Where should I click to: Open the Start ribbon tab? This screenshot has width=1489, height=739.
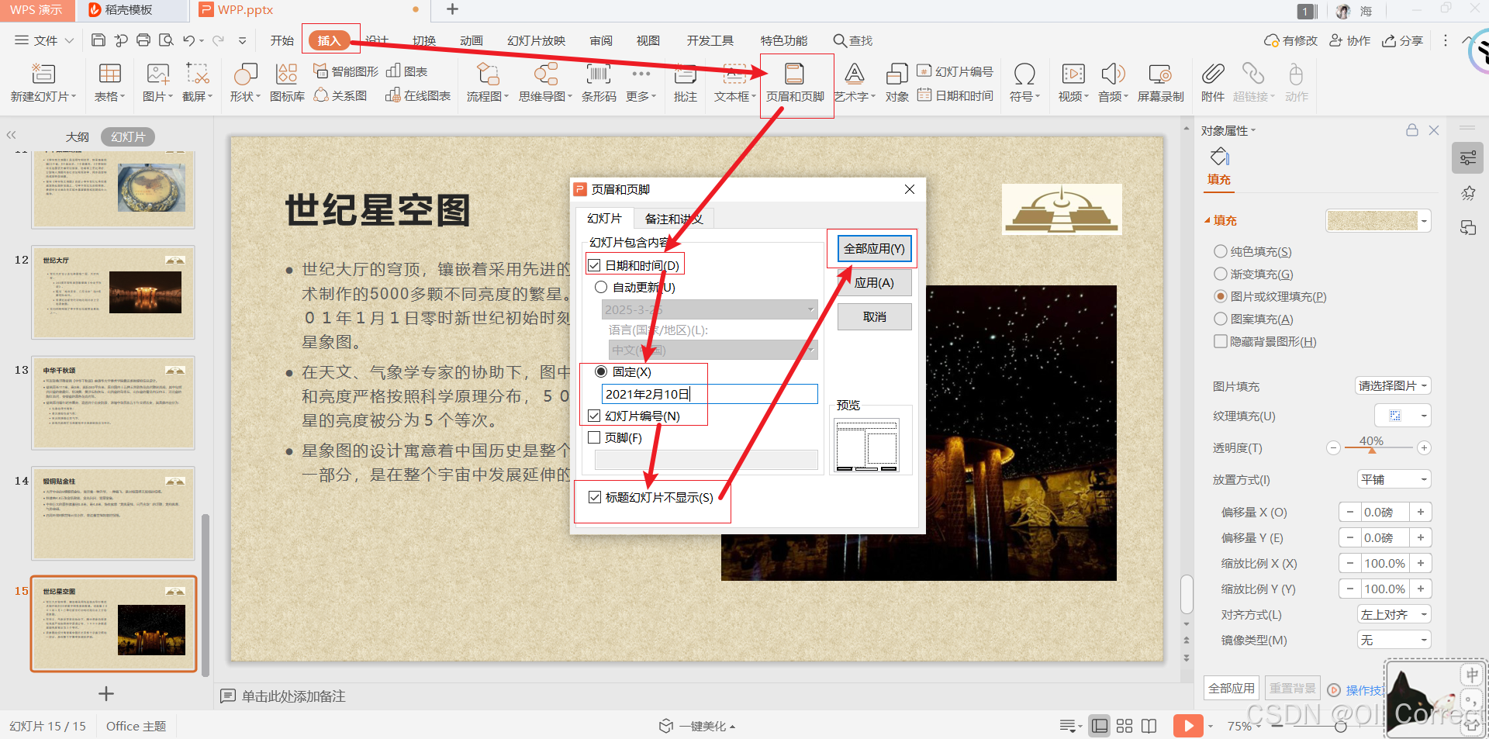coord(282,40)
